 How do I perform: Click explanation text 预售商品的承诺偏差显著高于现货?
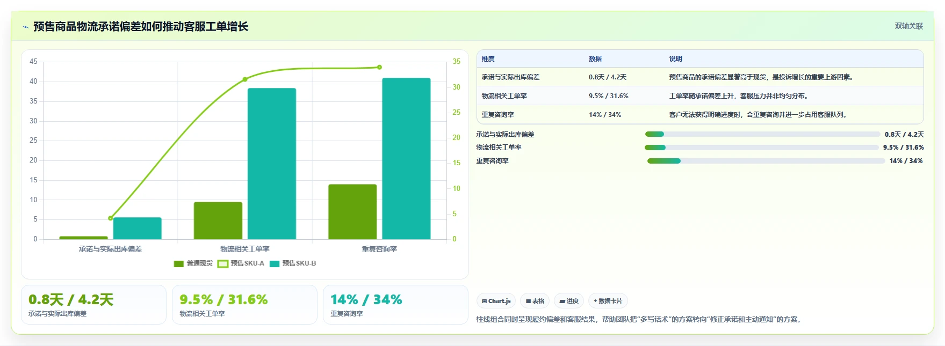click(x=717, y=77)
